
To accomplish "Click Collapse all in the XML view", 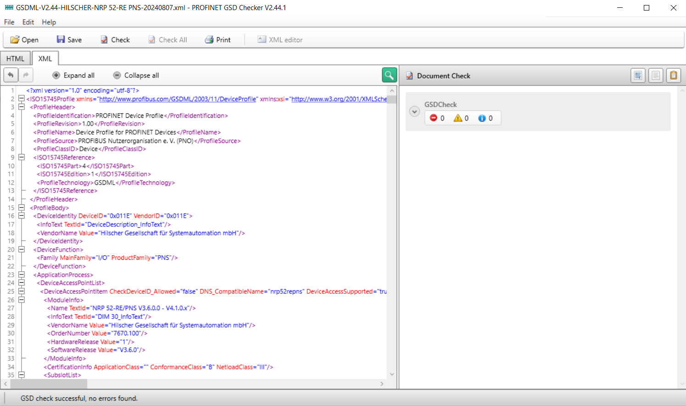I will pos(136,76).
